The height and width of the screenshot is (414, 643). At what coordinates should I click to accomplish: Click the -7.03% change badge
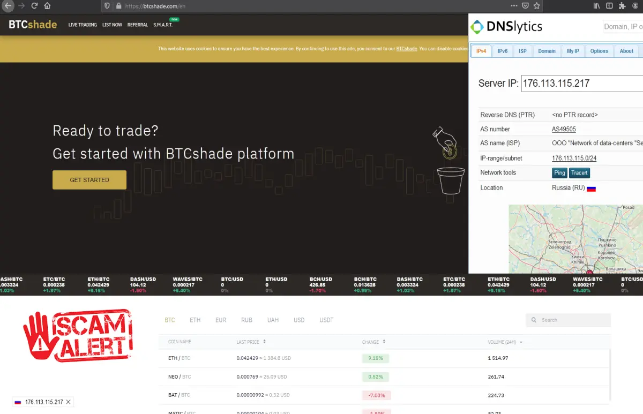[376, 395]
